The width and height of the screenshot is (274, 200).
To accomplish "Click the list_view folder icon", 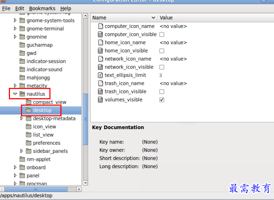I will click(29, 135).
